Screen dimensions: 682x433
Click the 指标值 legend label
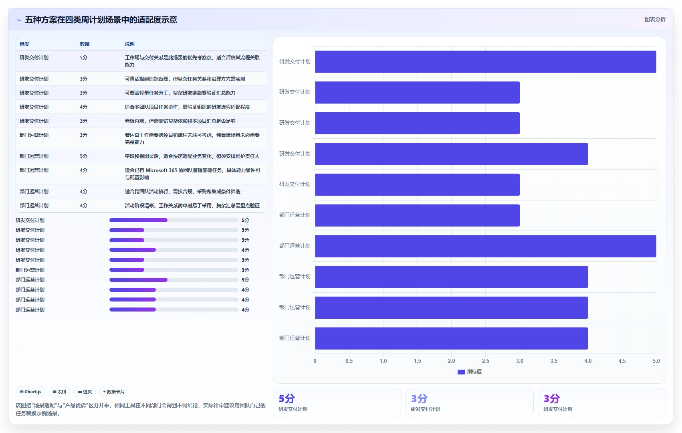point(474,372)
